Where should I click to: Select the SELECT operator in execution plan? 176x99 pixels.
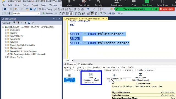click(x=70, y=78)
